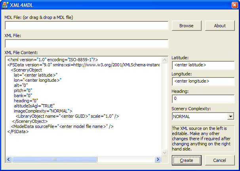This screenshot has width=240, height=171.
Task: Click the vertical scrollbar up arrow
Action: pos(164,60)
